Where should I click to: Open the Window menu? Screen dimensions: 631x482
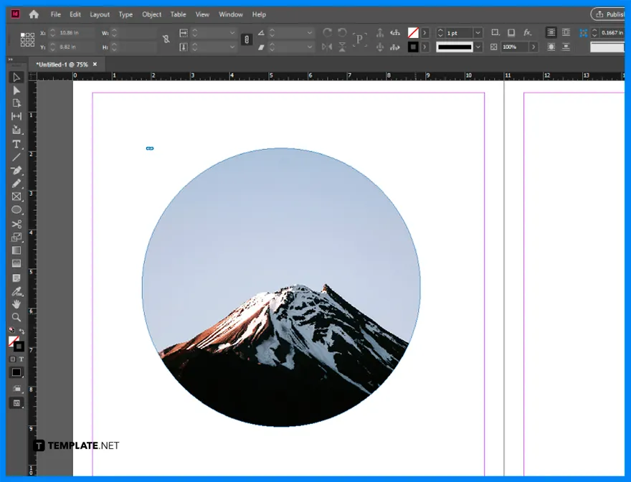coord(231,14)
